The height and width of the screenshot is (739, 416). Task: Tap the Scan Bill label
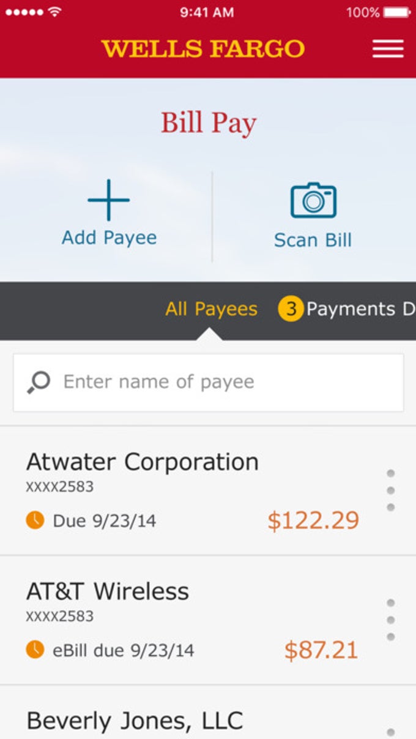click(313, 240)
